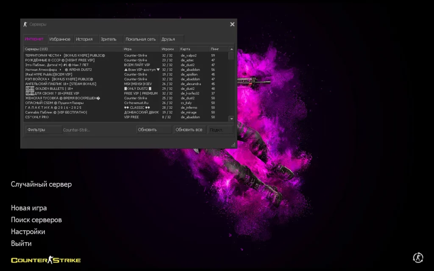
Task: Click the window resize grip
Action: tap(233, 145)
